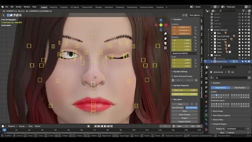Toggle exclude checkbox for female character collection
This screenshot has height=142, width=252.
coord(239,30)
